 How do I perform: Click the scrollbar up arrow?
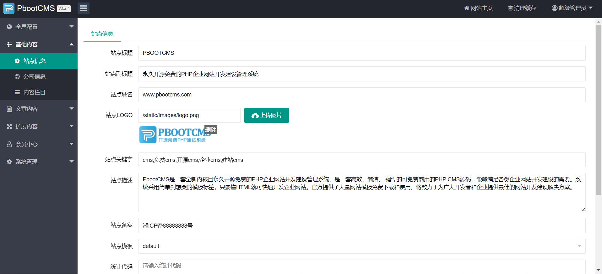coord(599,22)
